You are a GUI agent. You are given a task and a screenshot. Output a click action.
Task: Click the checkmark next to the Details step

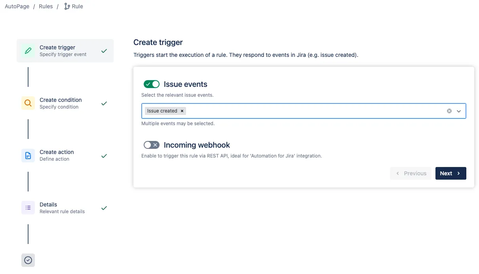click(104, 208)
